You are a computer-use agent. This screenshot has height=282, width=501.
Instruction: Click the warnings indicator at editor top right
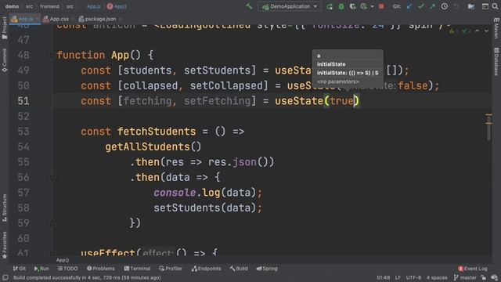(x=460, y=31)
